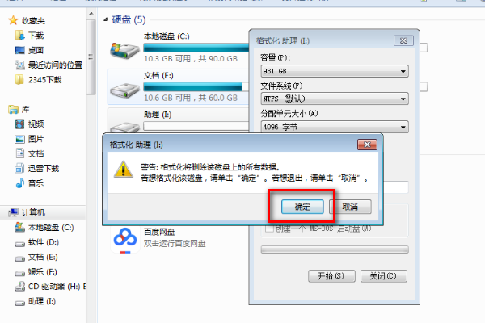Click the Local Disk (C:) drive icon
This screenshot has height=323, width=485.
[125, 50]
